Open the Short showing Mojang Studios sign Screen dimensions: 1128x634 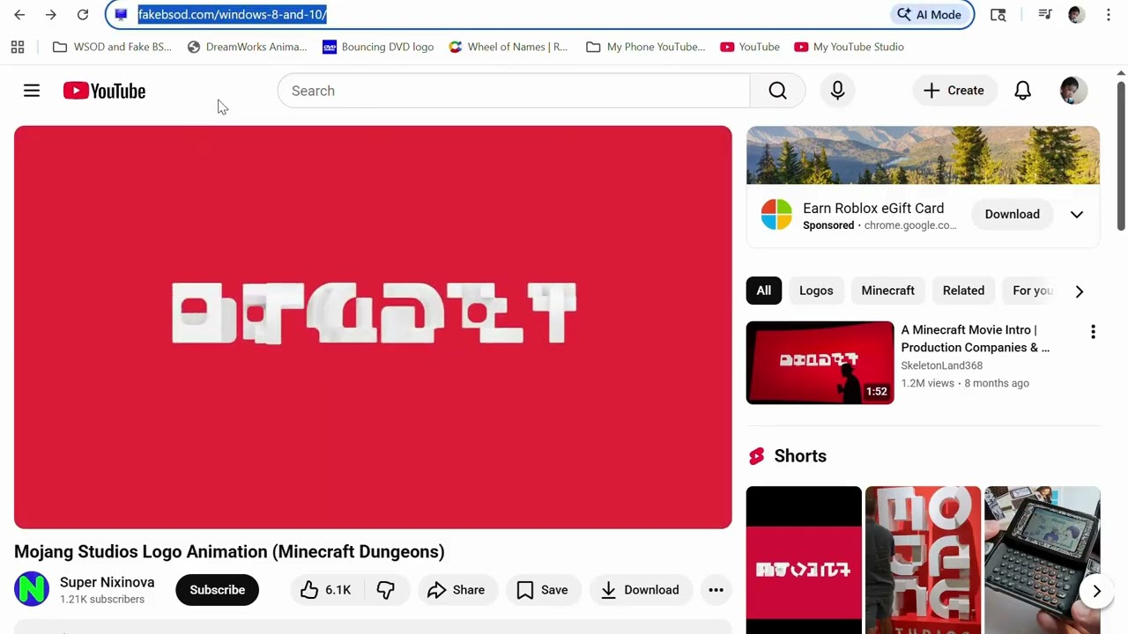923,559
